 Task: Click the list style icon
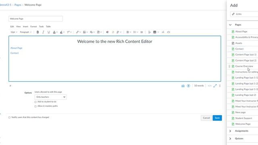tap(134, 32)
